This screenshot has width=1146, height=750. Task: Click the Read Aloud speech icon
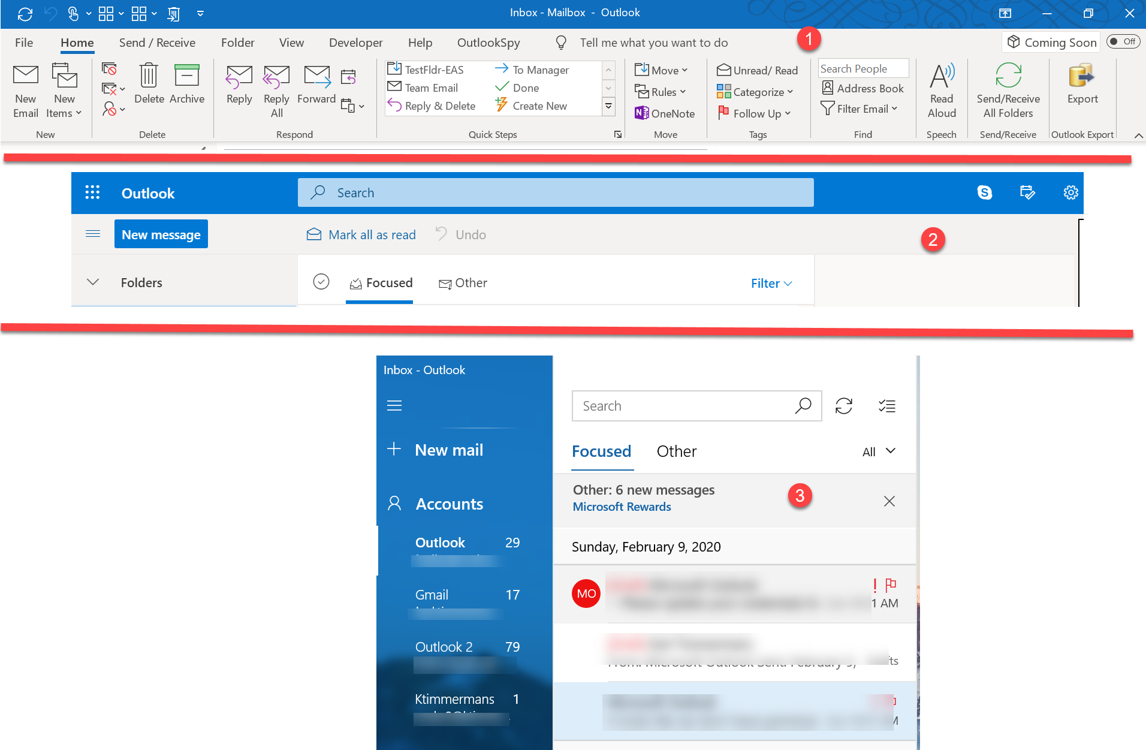pyautogui.click(x=942, y=91)
